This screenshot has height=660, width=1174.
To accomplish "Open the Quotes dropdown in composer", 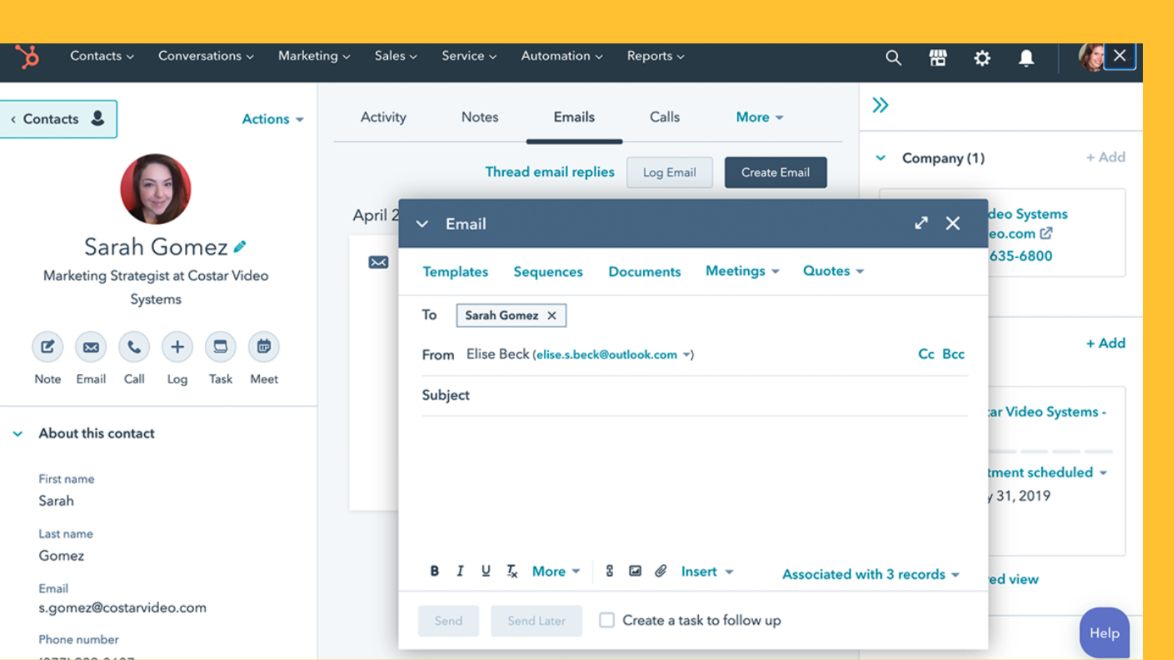I will 833,271.
